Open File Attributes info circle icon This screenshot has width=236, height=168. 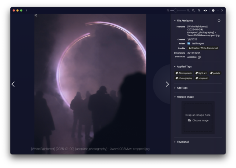tap(219, 21)
